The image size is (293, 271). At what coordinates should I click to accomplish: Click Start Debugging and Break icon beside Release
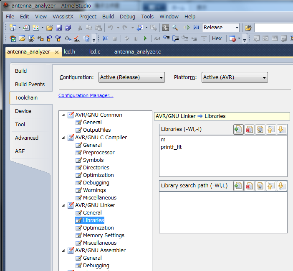click(x=196, y=28)
